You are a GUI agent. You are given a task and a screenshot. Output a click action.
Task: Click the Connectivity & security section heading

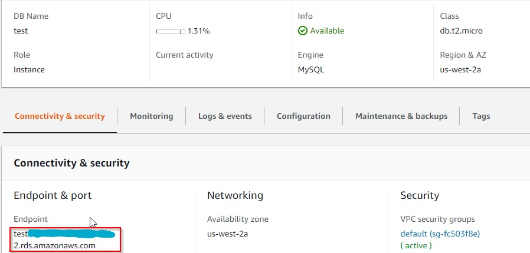coord(71,163)
